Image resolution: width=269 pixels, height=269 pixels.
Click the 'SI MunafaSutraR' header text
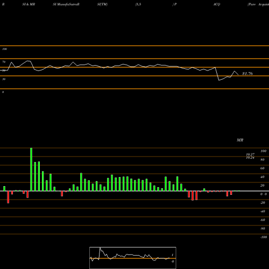click(x=66, y=4)
